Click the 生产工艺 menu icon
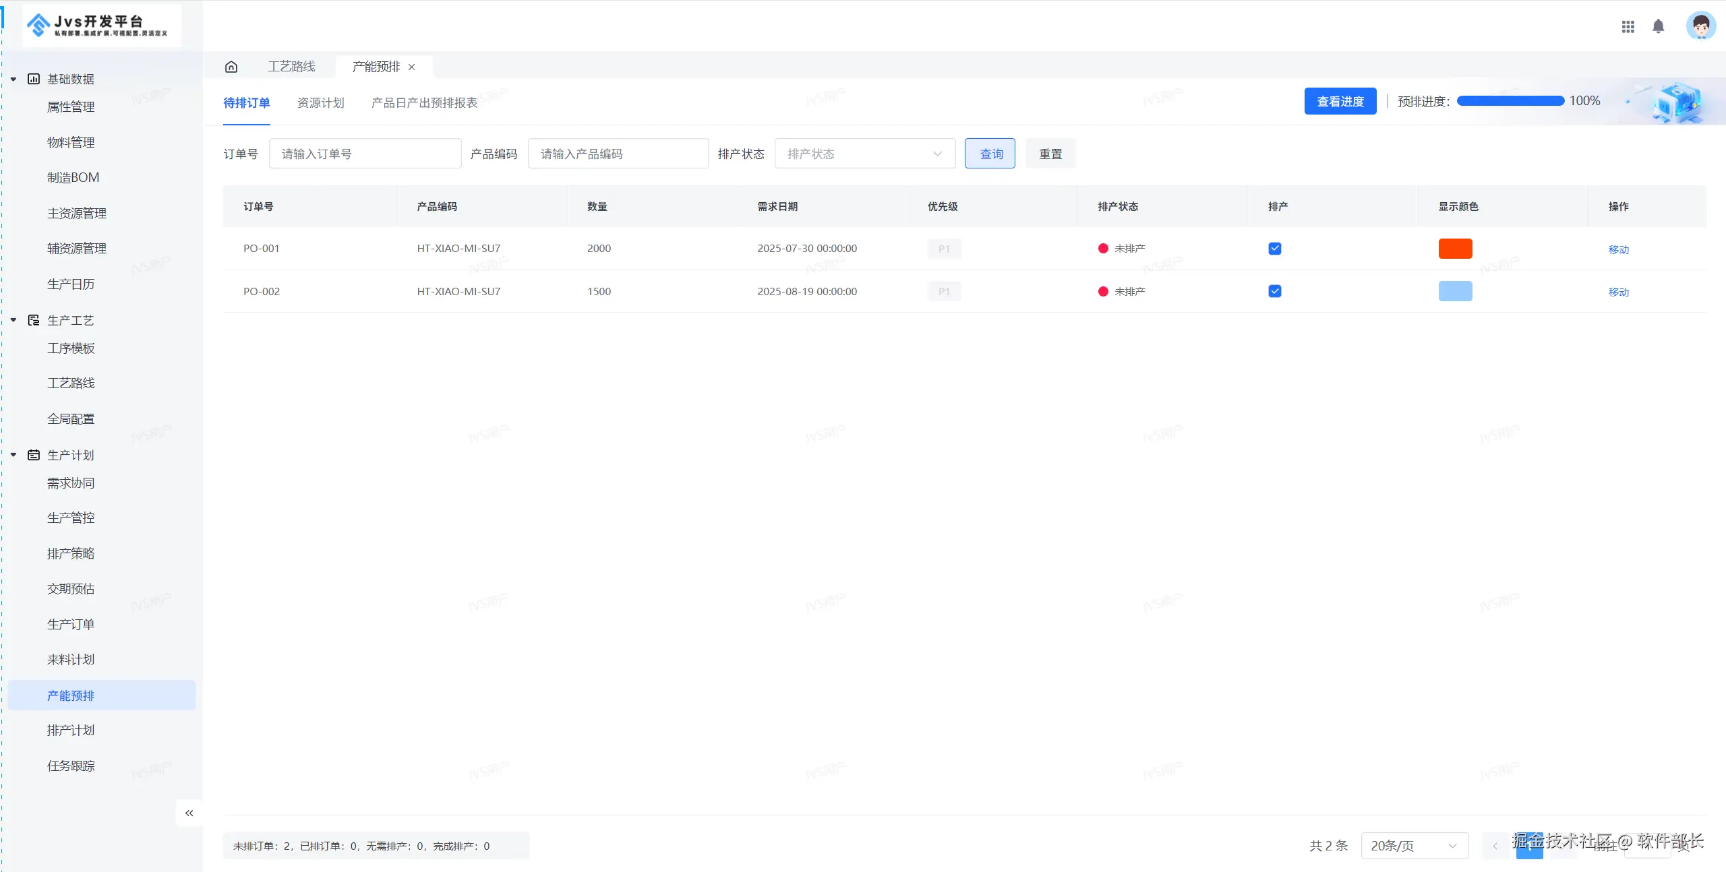 coord(34,320)
